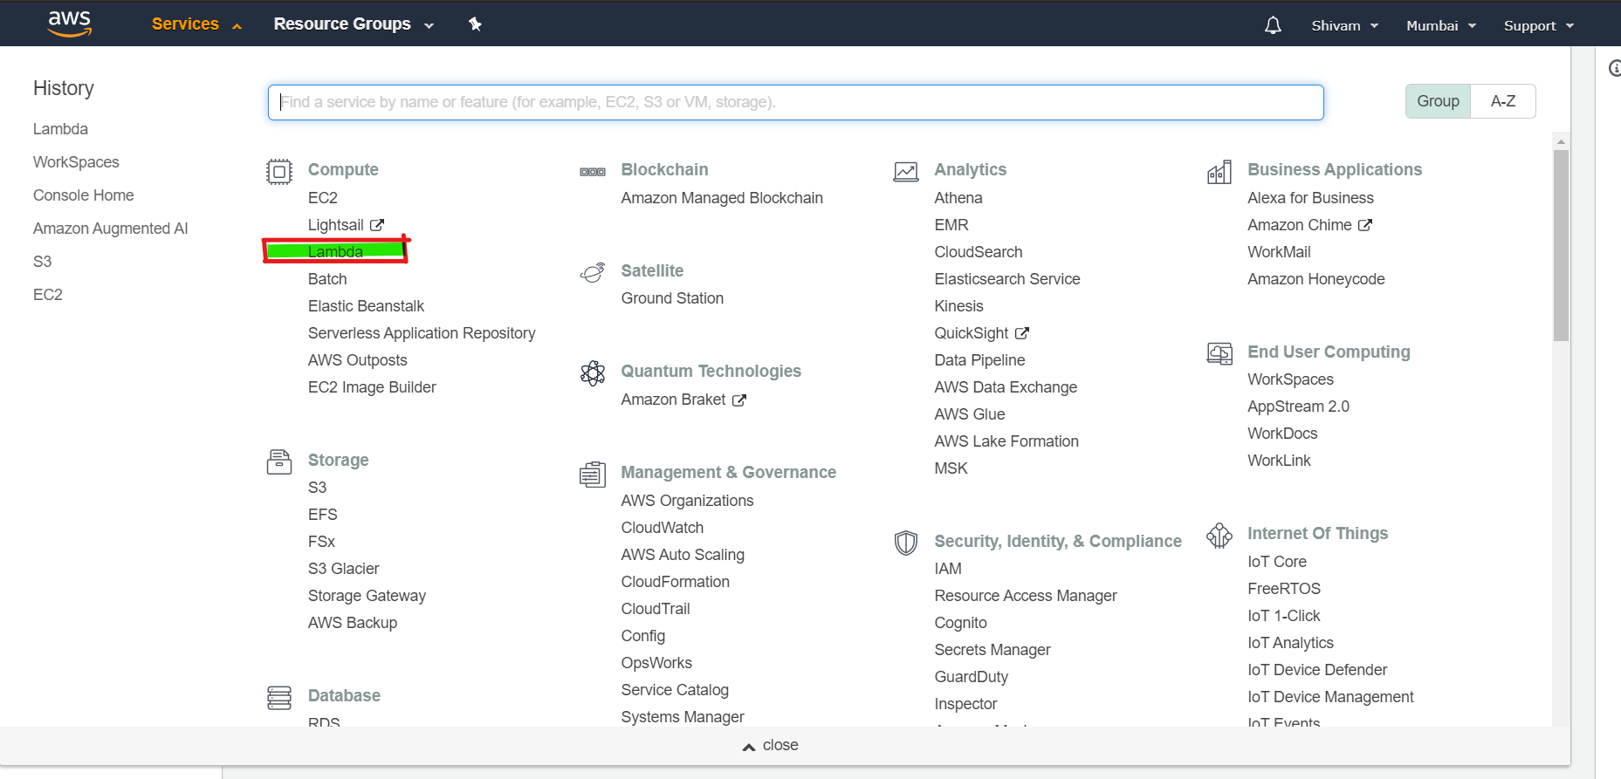The height and width of the screenshot is (779, 1621).
Task: Click the Quantum Technologies atom icon
Action: pyautogui.click(x=593, y=373)
